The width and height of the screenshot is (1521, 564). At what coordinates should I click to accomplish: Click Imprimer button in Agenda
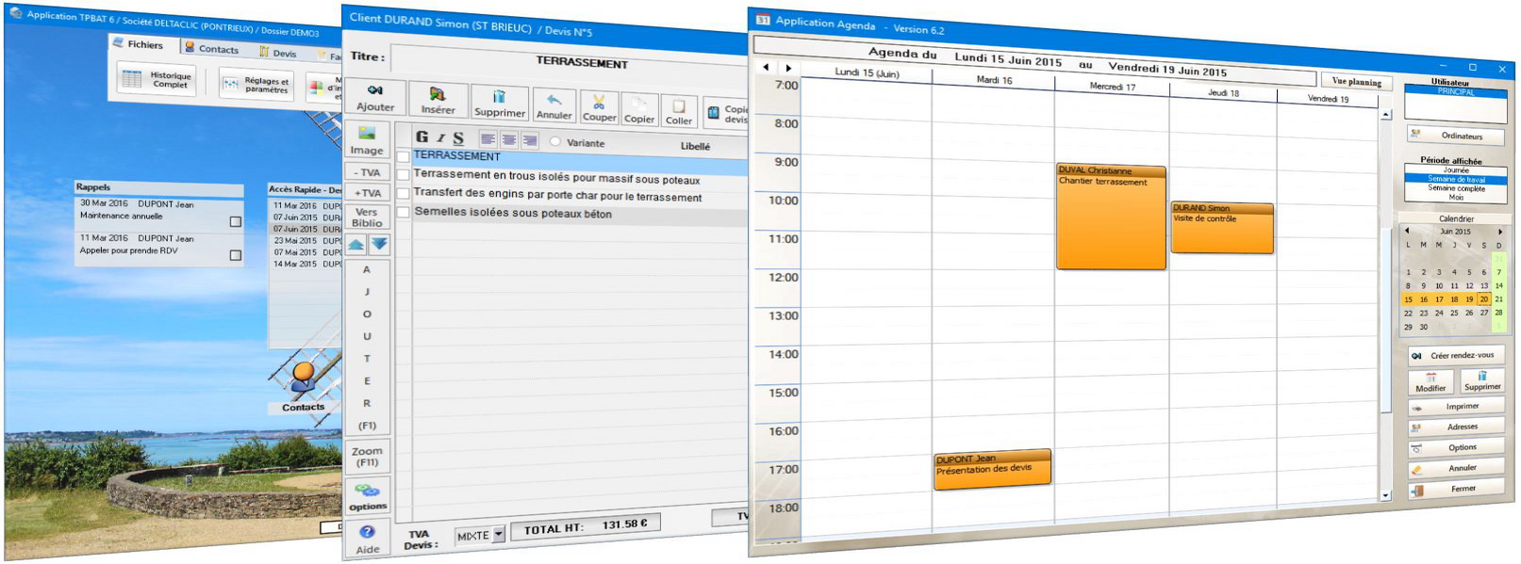point(1455,407)
